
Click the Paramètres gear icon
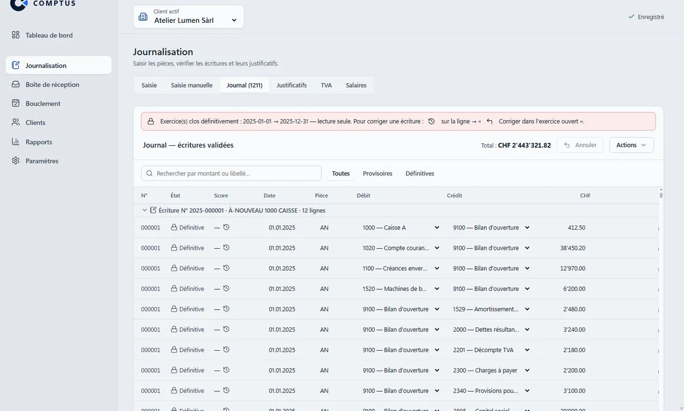(16, 161)
